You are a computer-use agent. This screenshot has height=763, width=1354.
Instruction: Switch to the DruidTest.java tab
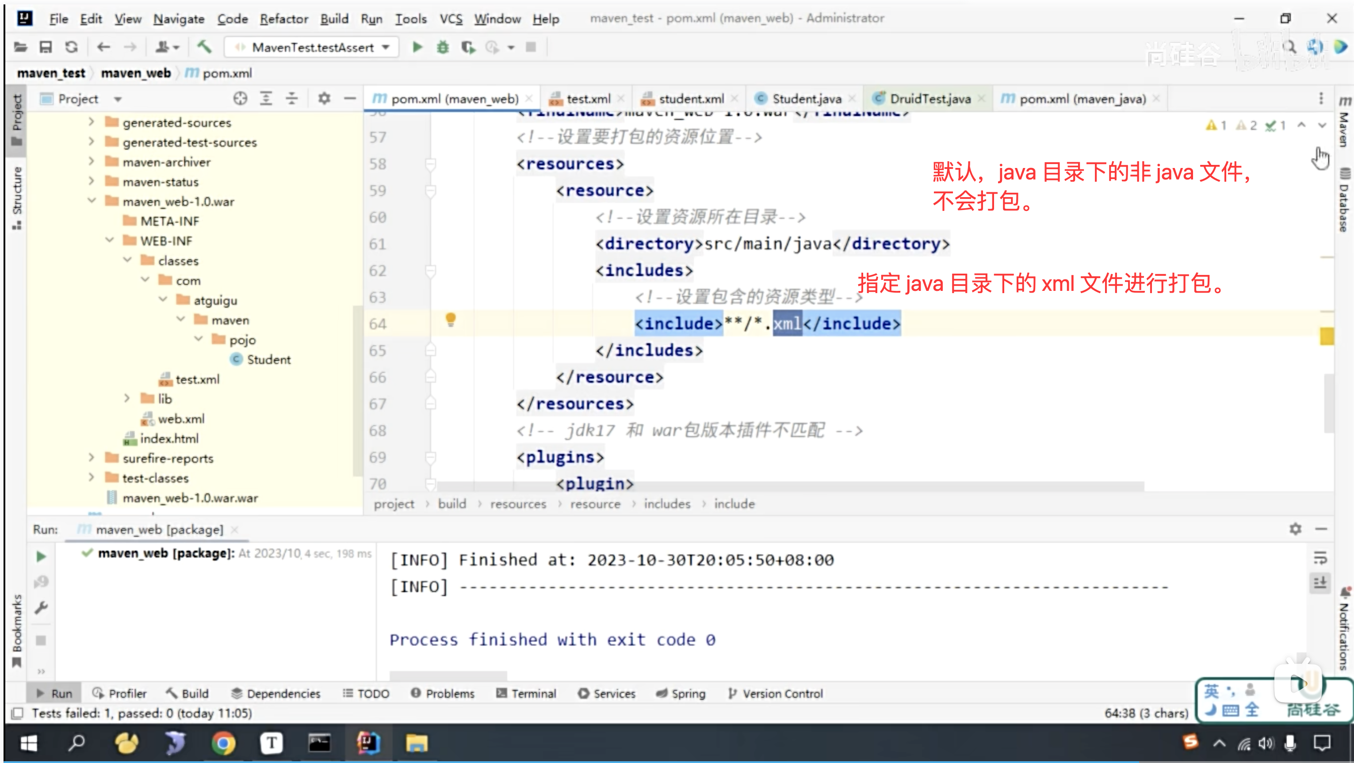coord(929,99)
